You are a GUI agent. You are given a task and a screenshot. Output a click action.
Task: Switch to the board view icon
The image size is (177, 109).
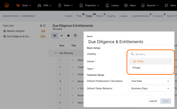68,36
